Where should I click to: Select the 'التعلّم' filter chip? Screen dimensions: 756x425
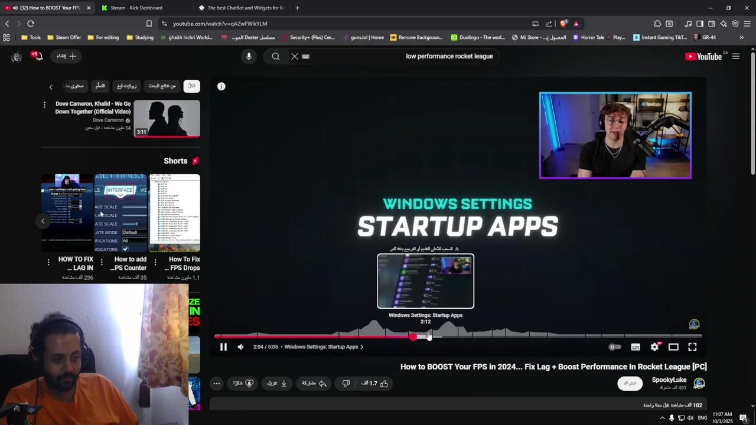pos(100,86)
